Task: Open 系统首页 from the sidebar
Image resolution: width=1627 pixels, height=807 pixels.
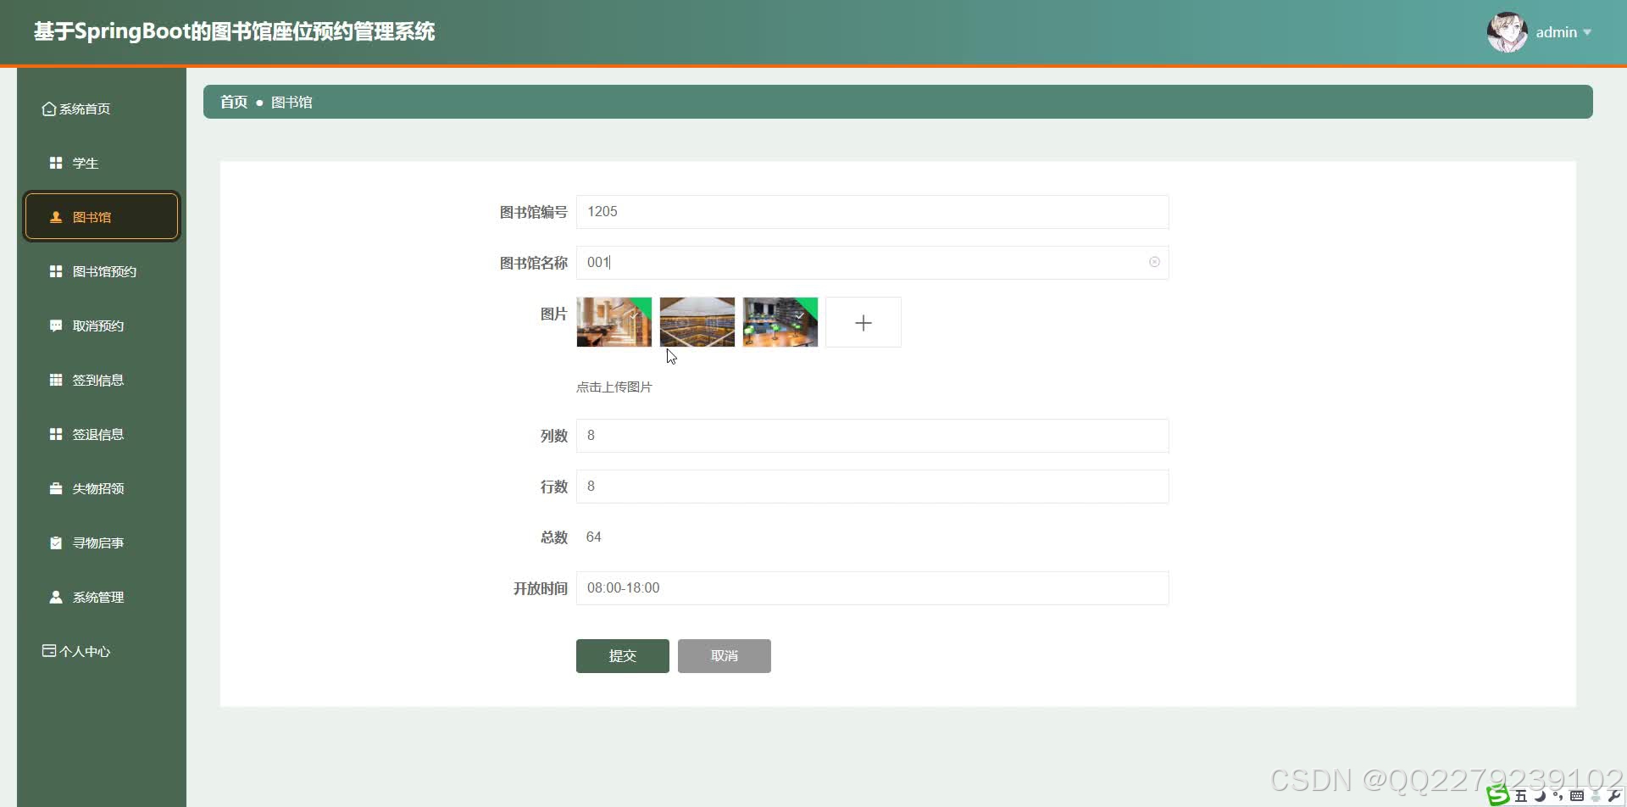Action: pos(102,109)
